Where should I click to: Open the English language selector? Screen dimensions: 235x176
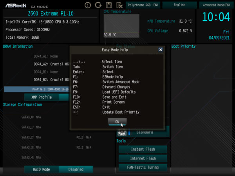coord(179,5)
